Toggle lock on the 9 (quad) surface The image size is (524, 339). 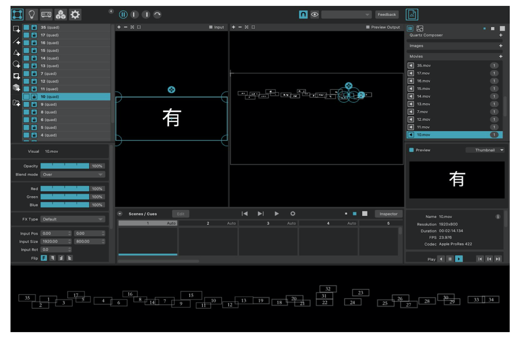point(34,104)
